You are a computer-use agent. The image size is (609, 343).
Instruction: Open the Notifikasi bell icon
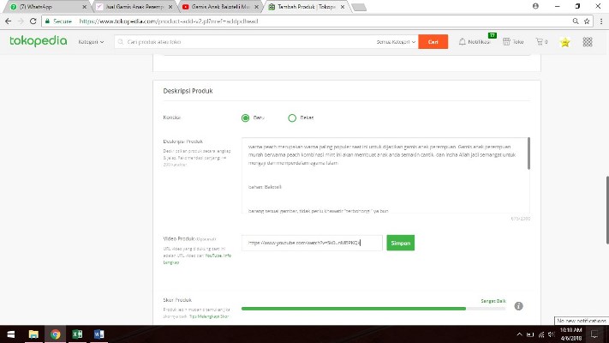click(x=463, y=42)
